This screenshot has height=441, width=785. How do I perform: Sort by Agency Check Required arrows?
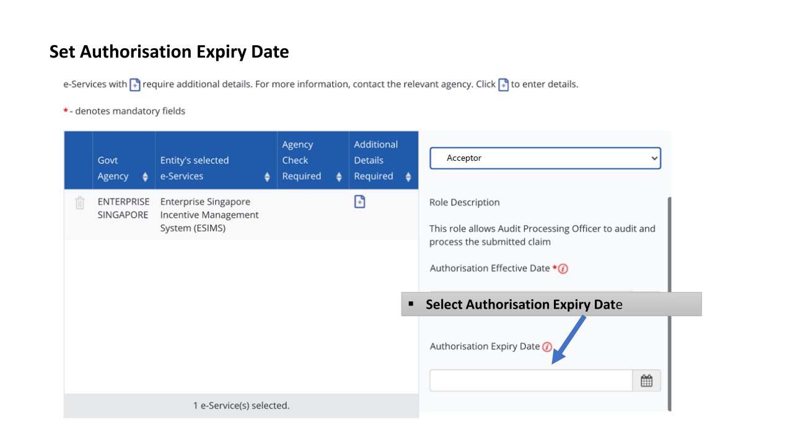(339, 177)
